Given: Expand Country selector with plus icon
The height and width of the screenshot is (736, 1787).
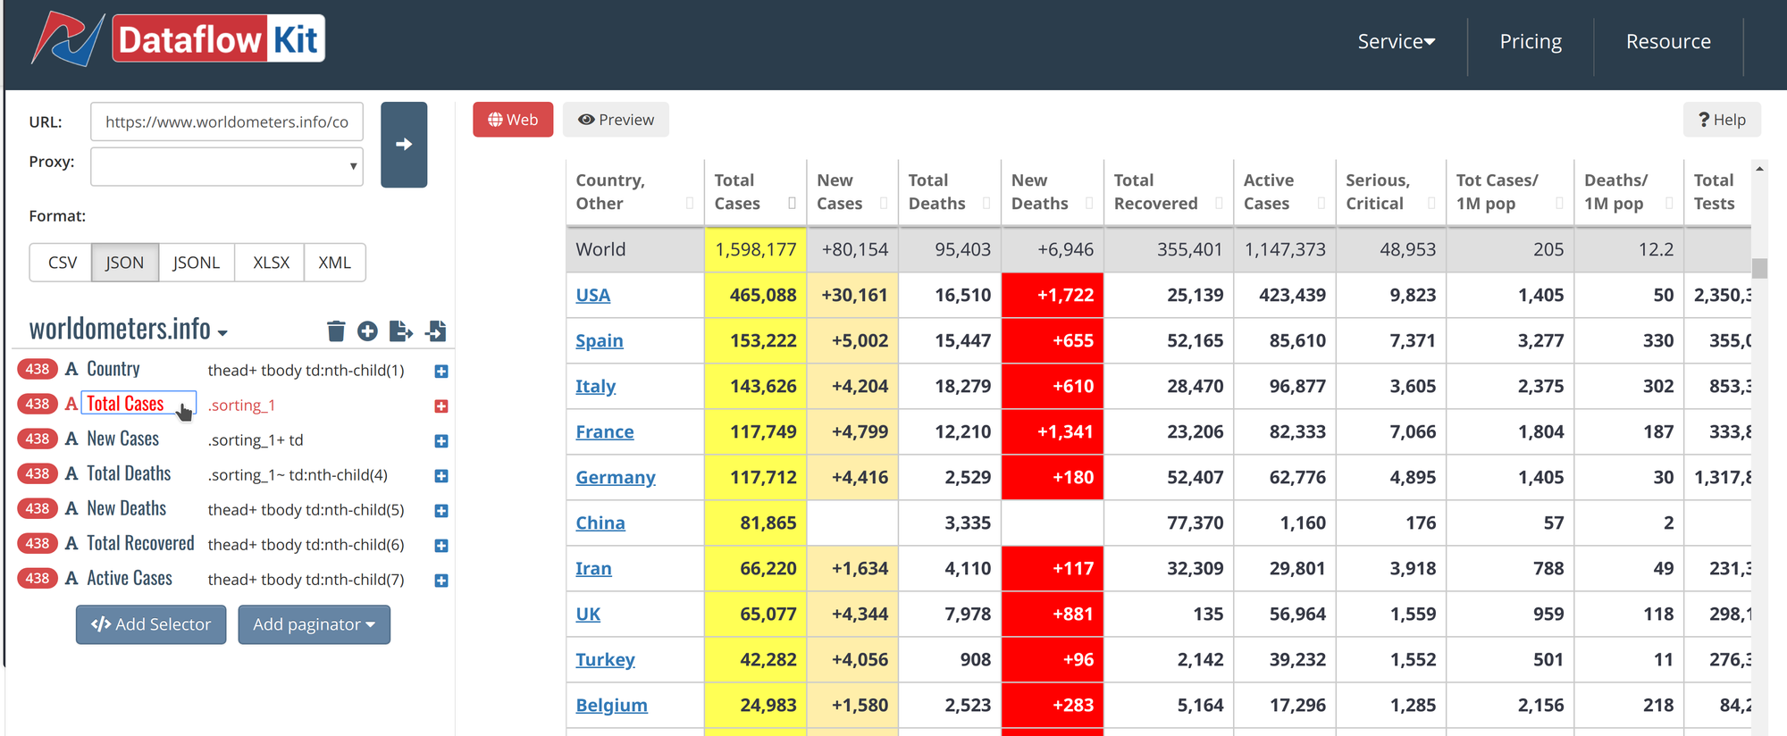Looking at the screenshot, I should (x=441, y=372).
